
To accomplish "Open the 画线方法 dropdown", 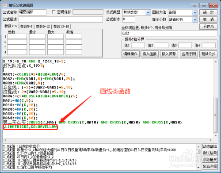I will [195, 13].
